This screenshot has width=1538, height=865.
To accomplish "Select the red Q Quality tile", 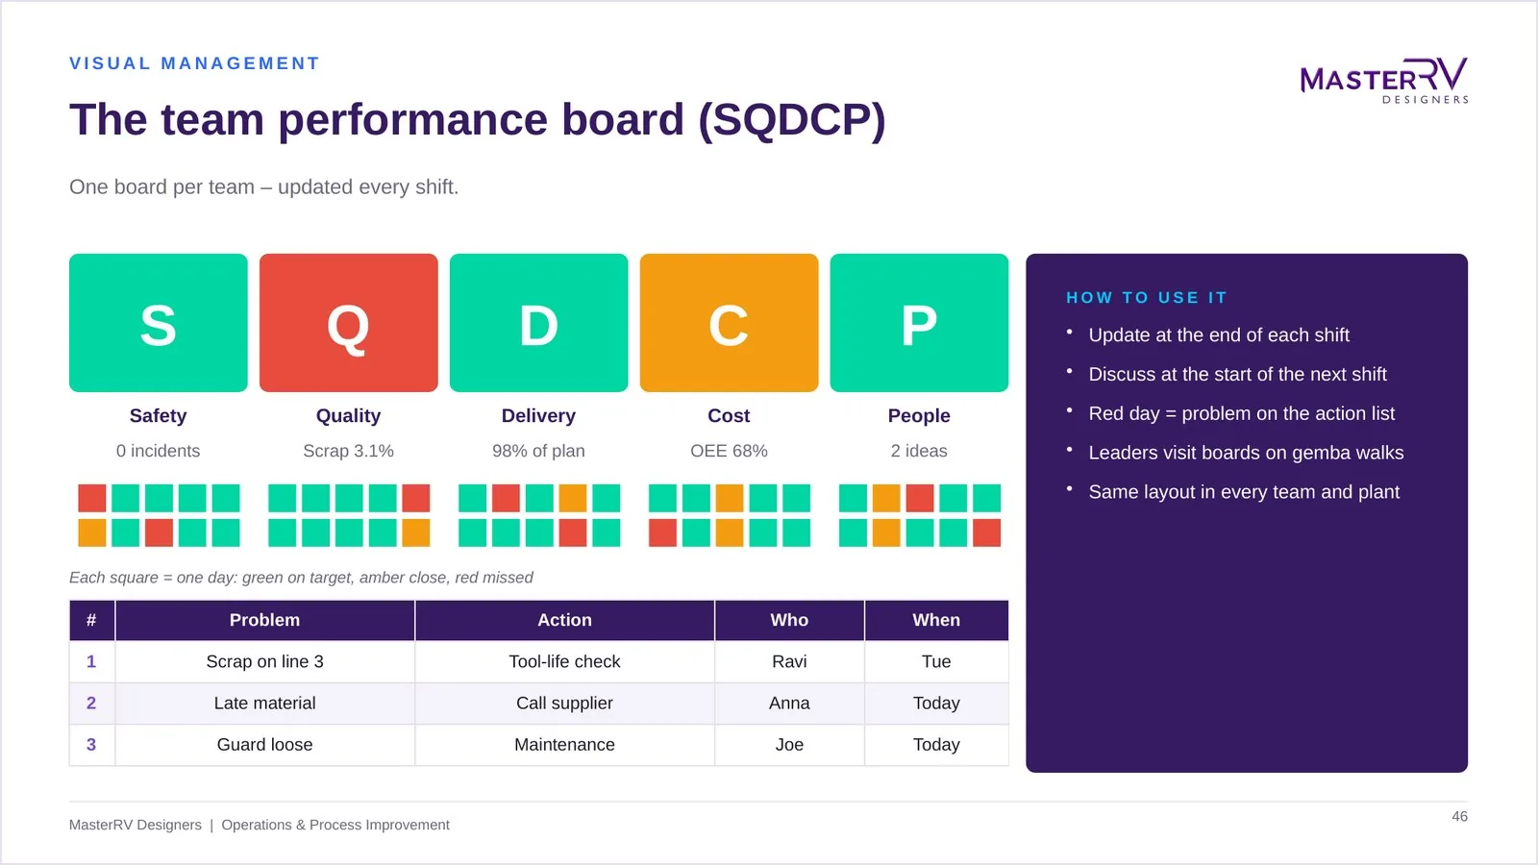I will pos(349,323).
